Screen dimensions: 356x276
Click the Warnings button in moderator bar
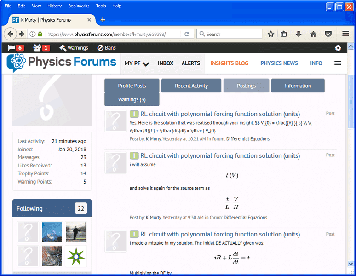pyautogui.click(x=74, y=48)
